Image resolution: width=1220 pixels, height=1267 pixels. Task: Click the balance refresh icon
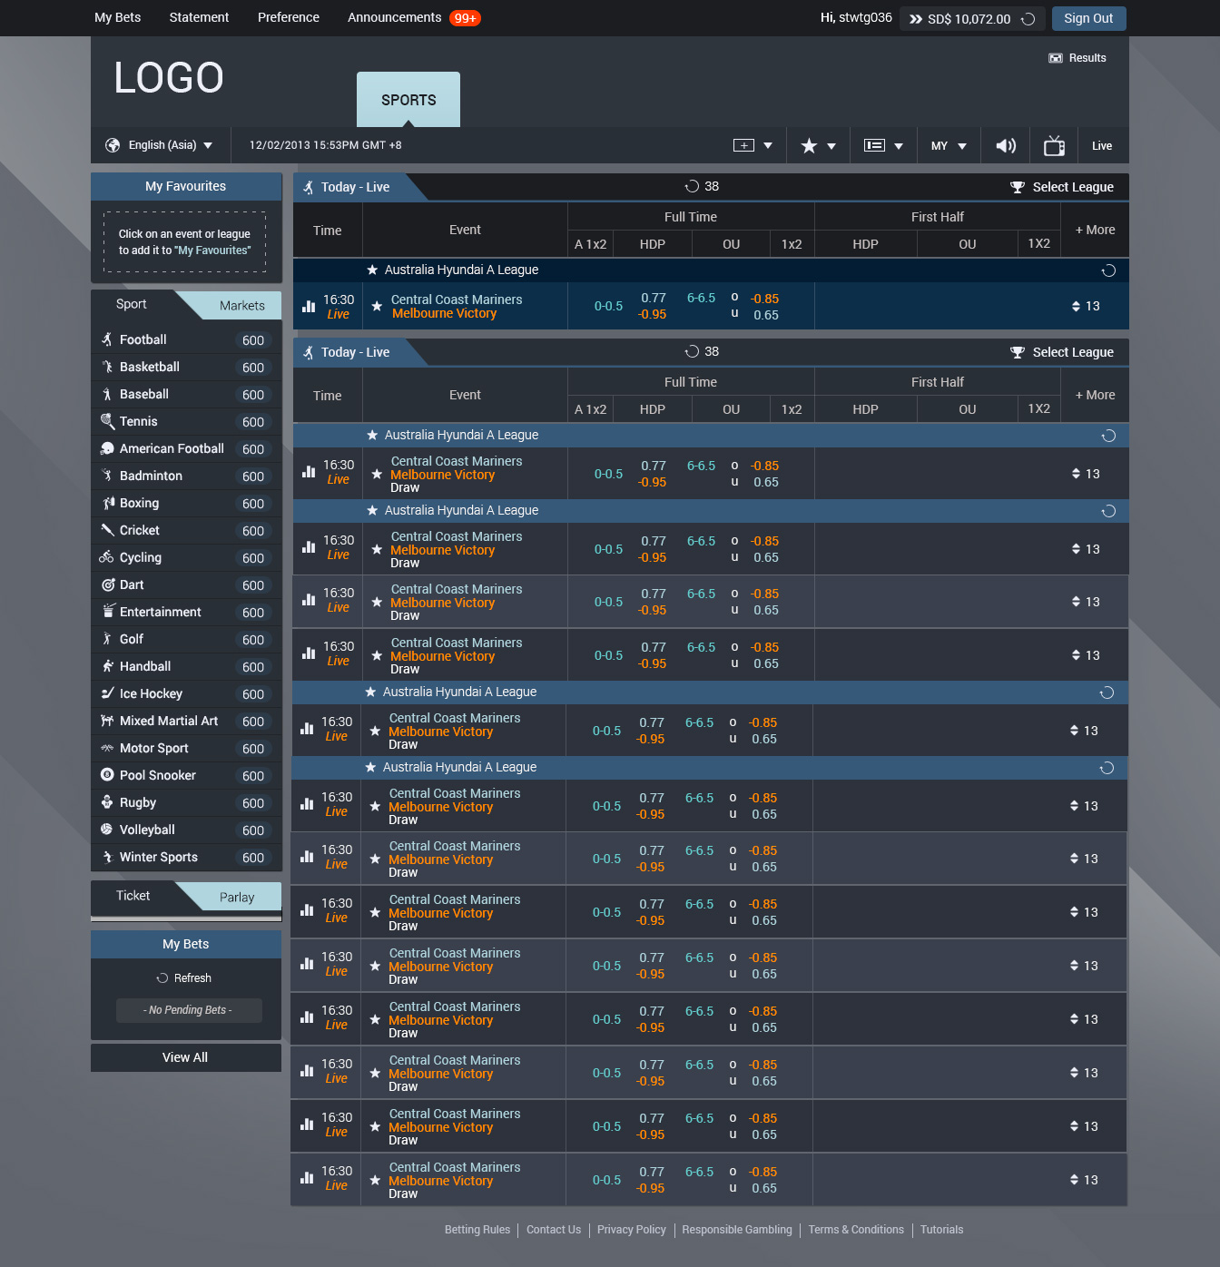(1028, 19)
